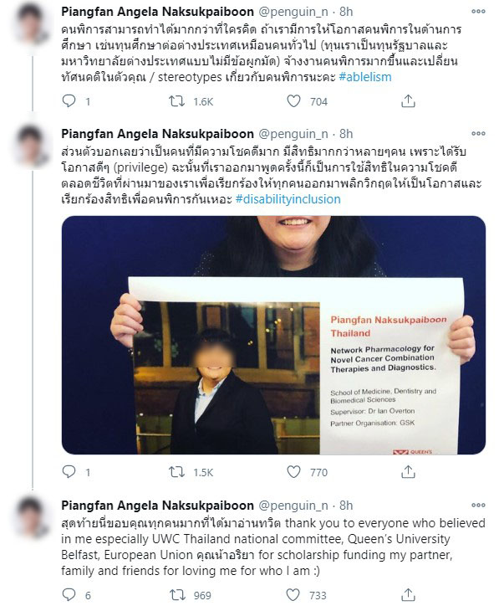Retweet the first tweet with 1.6K retweets

click(176, 101)
